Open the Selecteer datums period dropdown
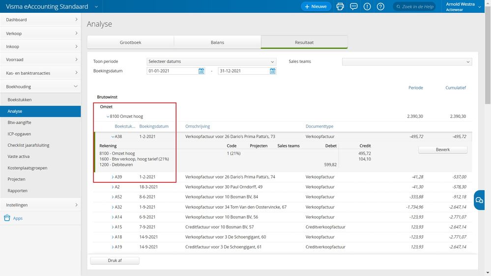The width and height of the screenshot is (491, 276). click(x=211, y=61)
